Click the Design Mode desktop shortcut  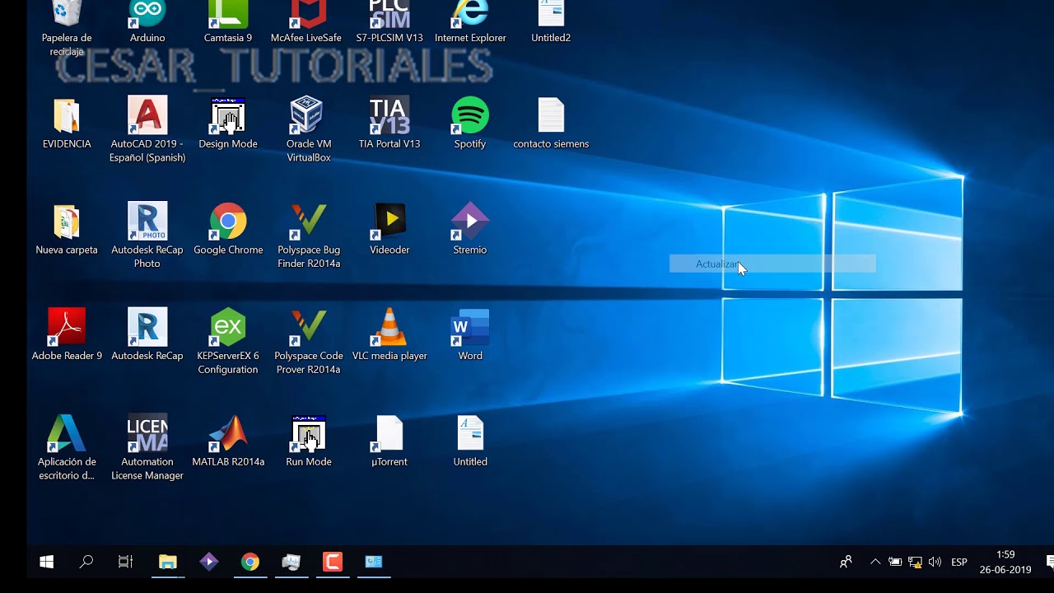click(228, 124)
